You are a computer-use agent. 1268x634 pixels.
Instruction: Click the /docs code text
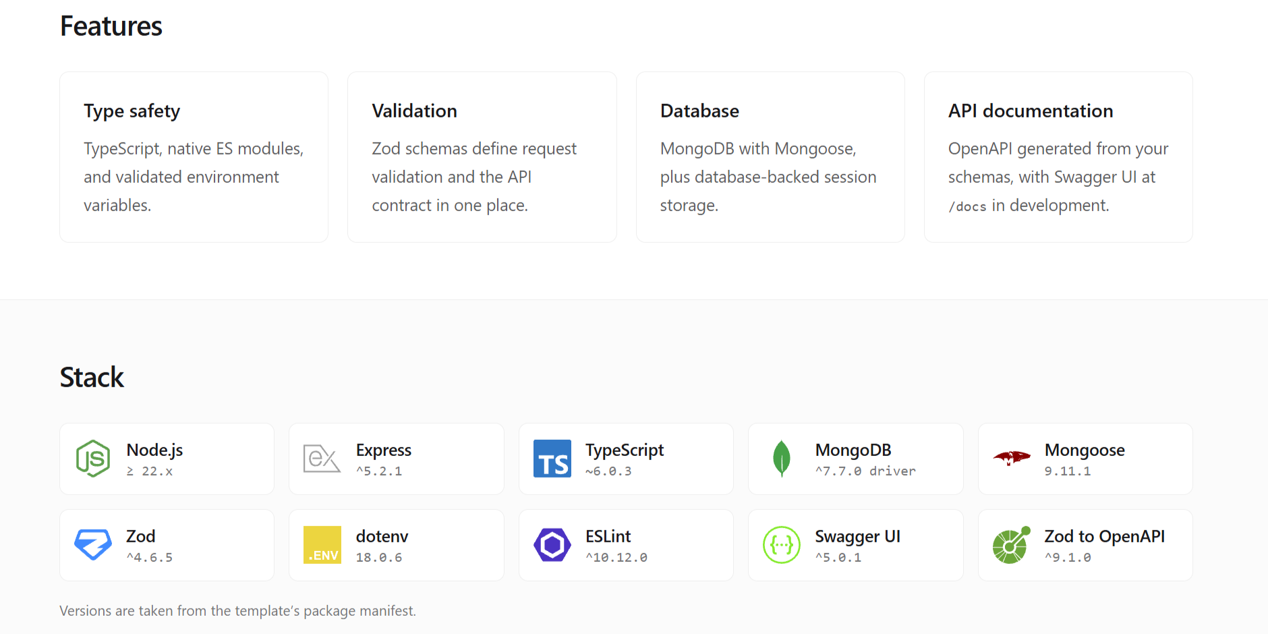pos(967,206)
